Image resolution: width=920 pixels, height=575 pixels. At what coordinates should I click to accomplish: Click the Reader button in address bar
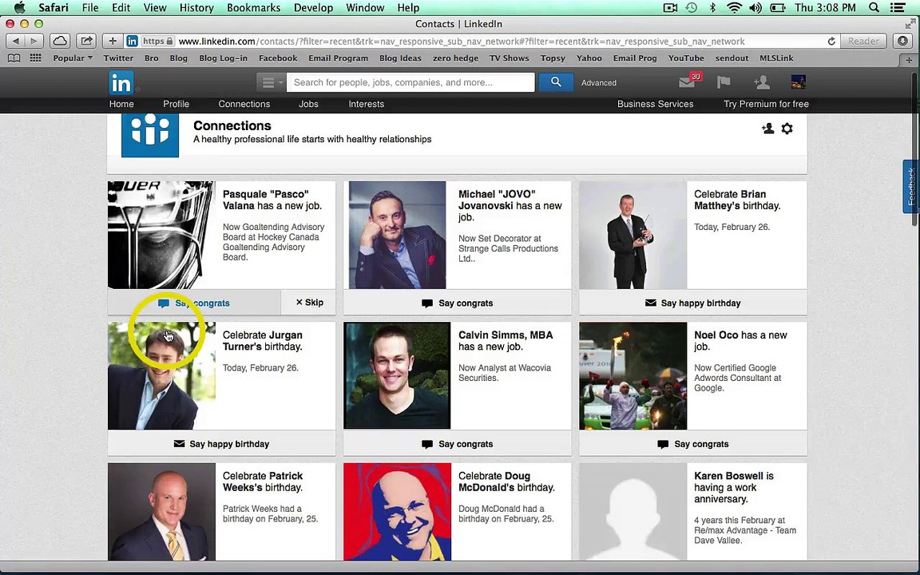863,41
